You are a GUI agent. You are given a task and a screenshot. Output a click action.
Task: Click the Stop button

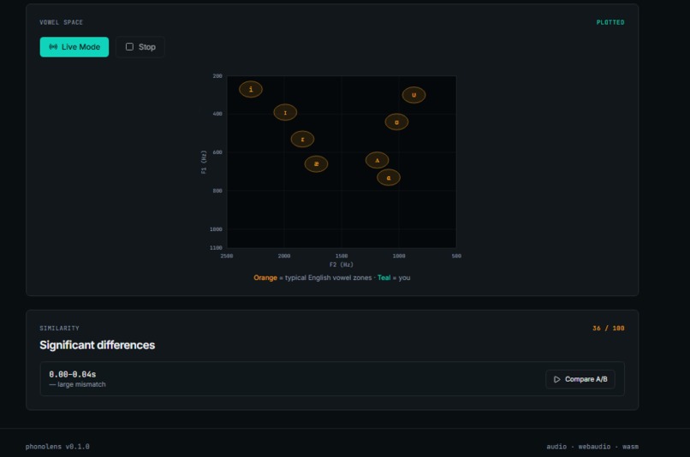pos(140,47)
